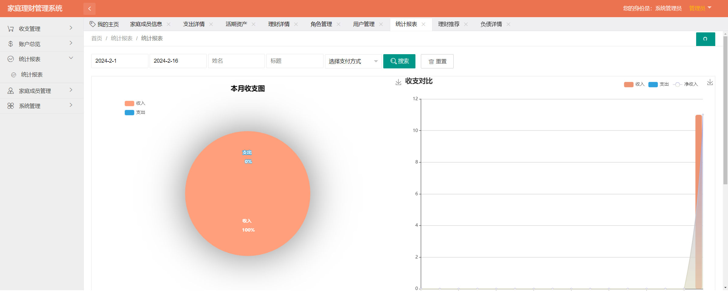Viewport: 728px width, 306px height.
Task: Switch to the 理财详情 tab
Action: [x=279, y=24]
